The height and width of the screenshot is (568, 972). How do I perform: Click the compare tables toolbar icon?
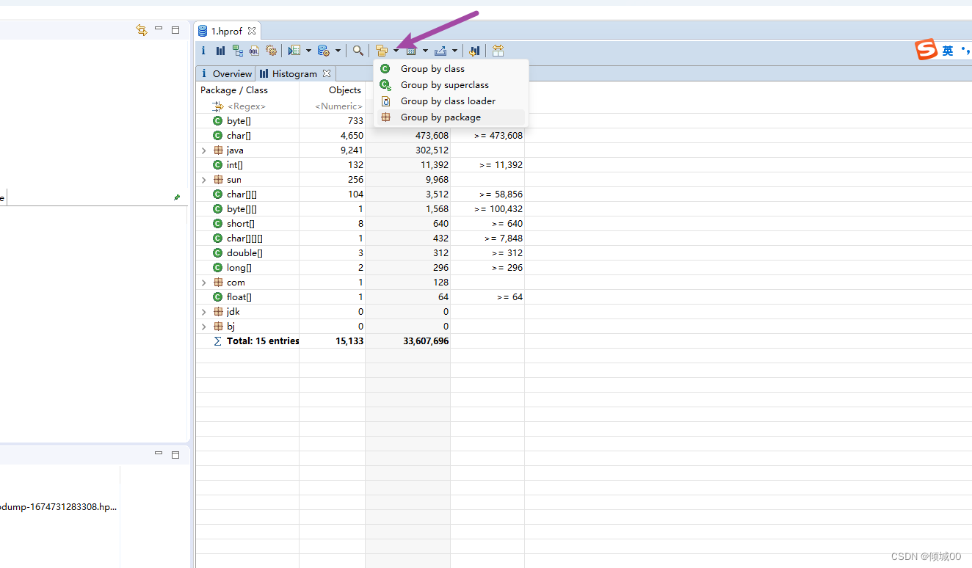(498, 51)
